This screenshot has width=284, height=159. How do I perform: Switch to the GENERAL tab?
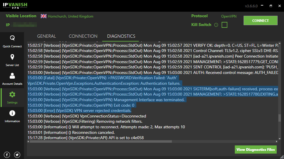[47, 36]
